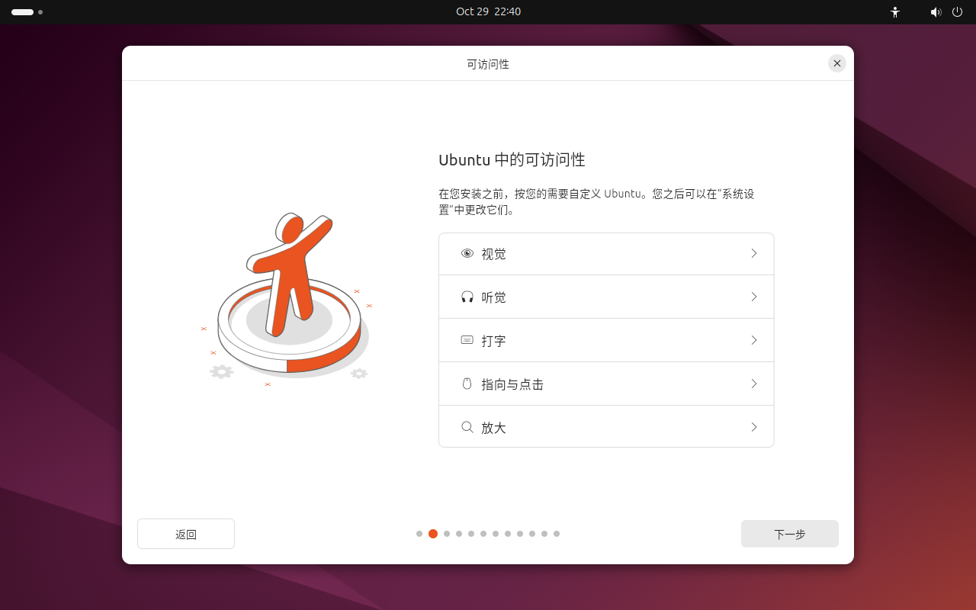Click the keyboard icon beside 打字
976x610 pixels.
467,340
